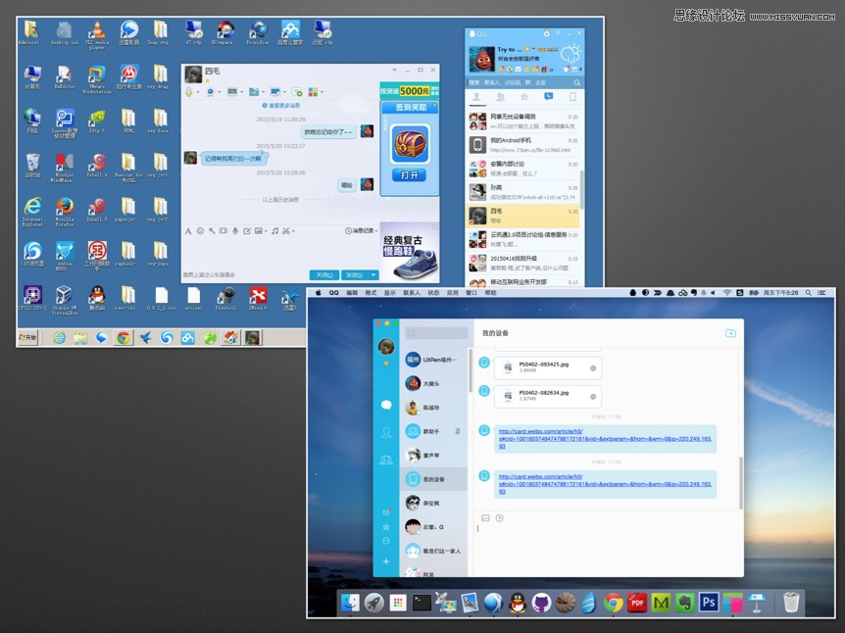The height and width of the screenshot is (633, 845).
Task: Open Mozilla Firefox desktop icon
Action: point(64,213)
